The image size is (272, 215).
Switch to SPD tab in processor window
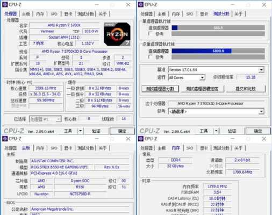click(54, 14)
